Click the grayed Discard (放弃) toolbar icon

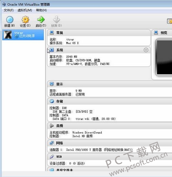pos(56,20)
